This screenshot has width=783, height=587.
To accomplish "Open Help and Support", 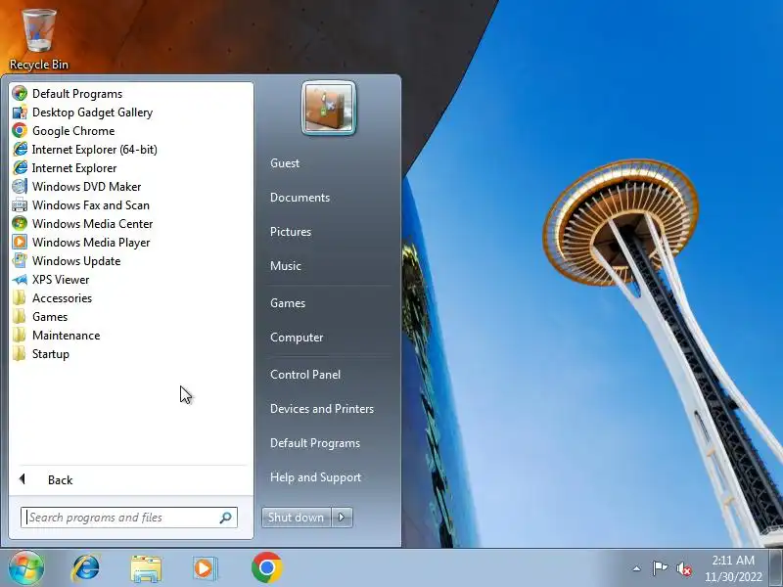I will (315, 477).
